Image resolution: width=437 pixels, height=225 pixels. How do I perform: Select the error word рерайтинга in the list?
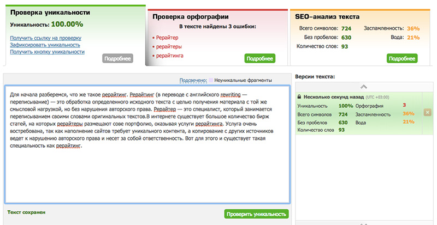pyautogui.click(x=171, y=56)
